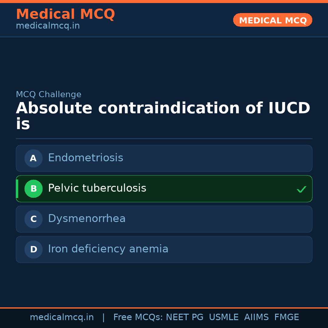Click the MCQ Challenge label

coord(49,94)
